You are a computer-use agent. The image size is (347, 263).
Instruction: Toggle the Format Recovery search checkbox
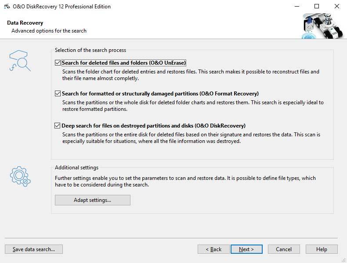pyautogui.click(x=58, y=94)
